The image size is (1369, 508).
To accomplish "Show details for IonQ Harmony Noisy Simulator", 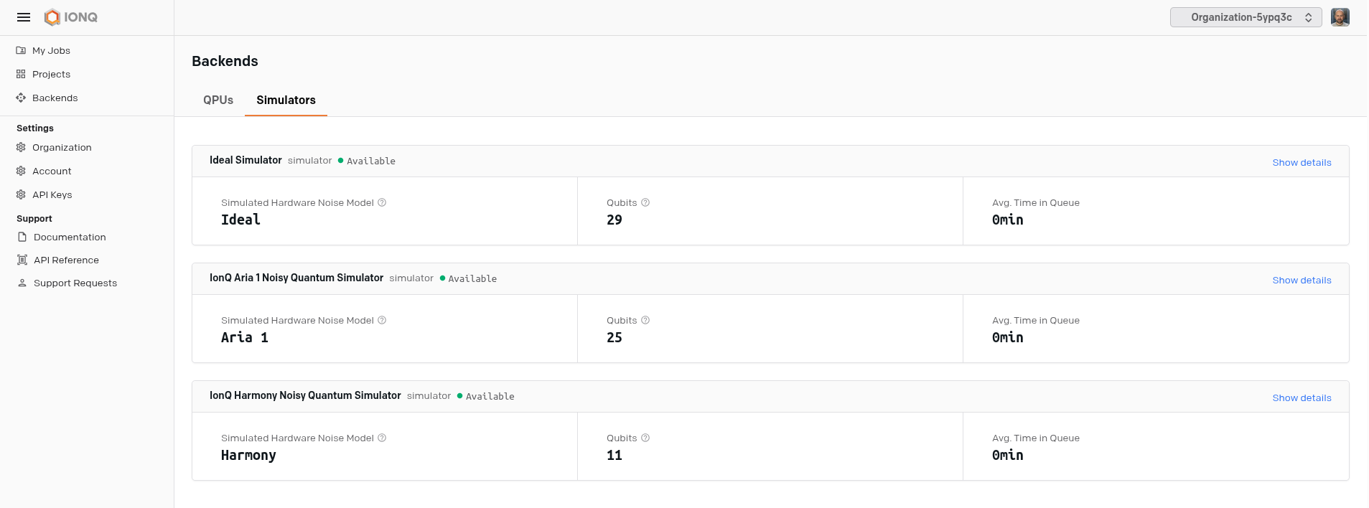I will tap(1302, 398).
